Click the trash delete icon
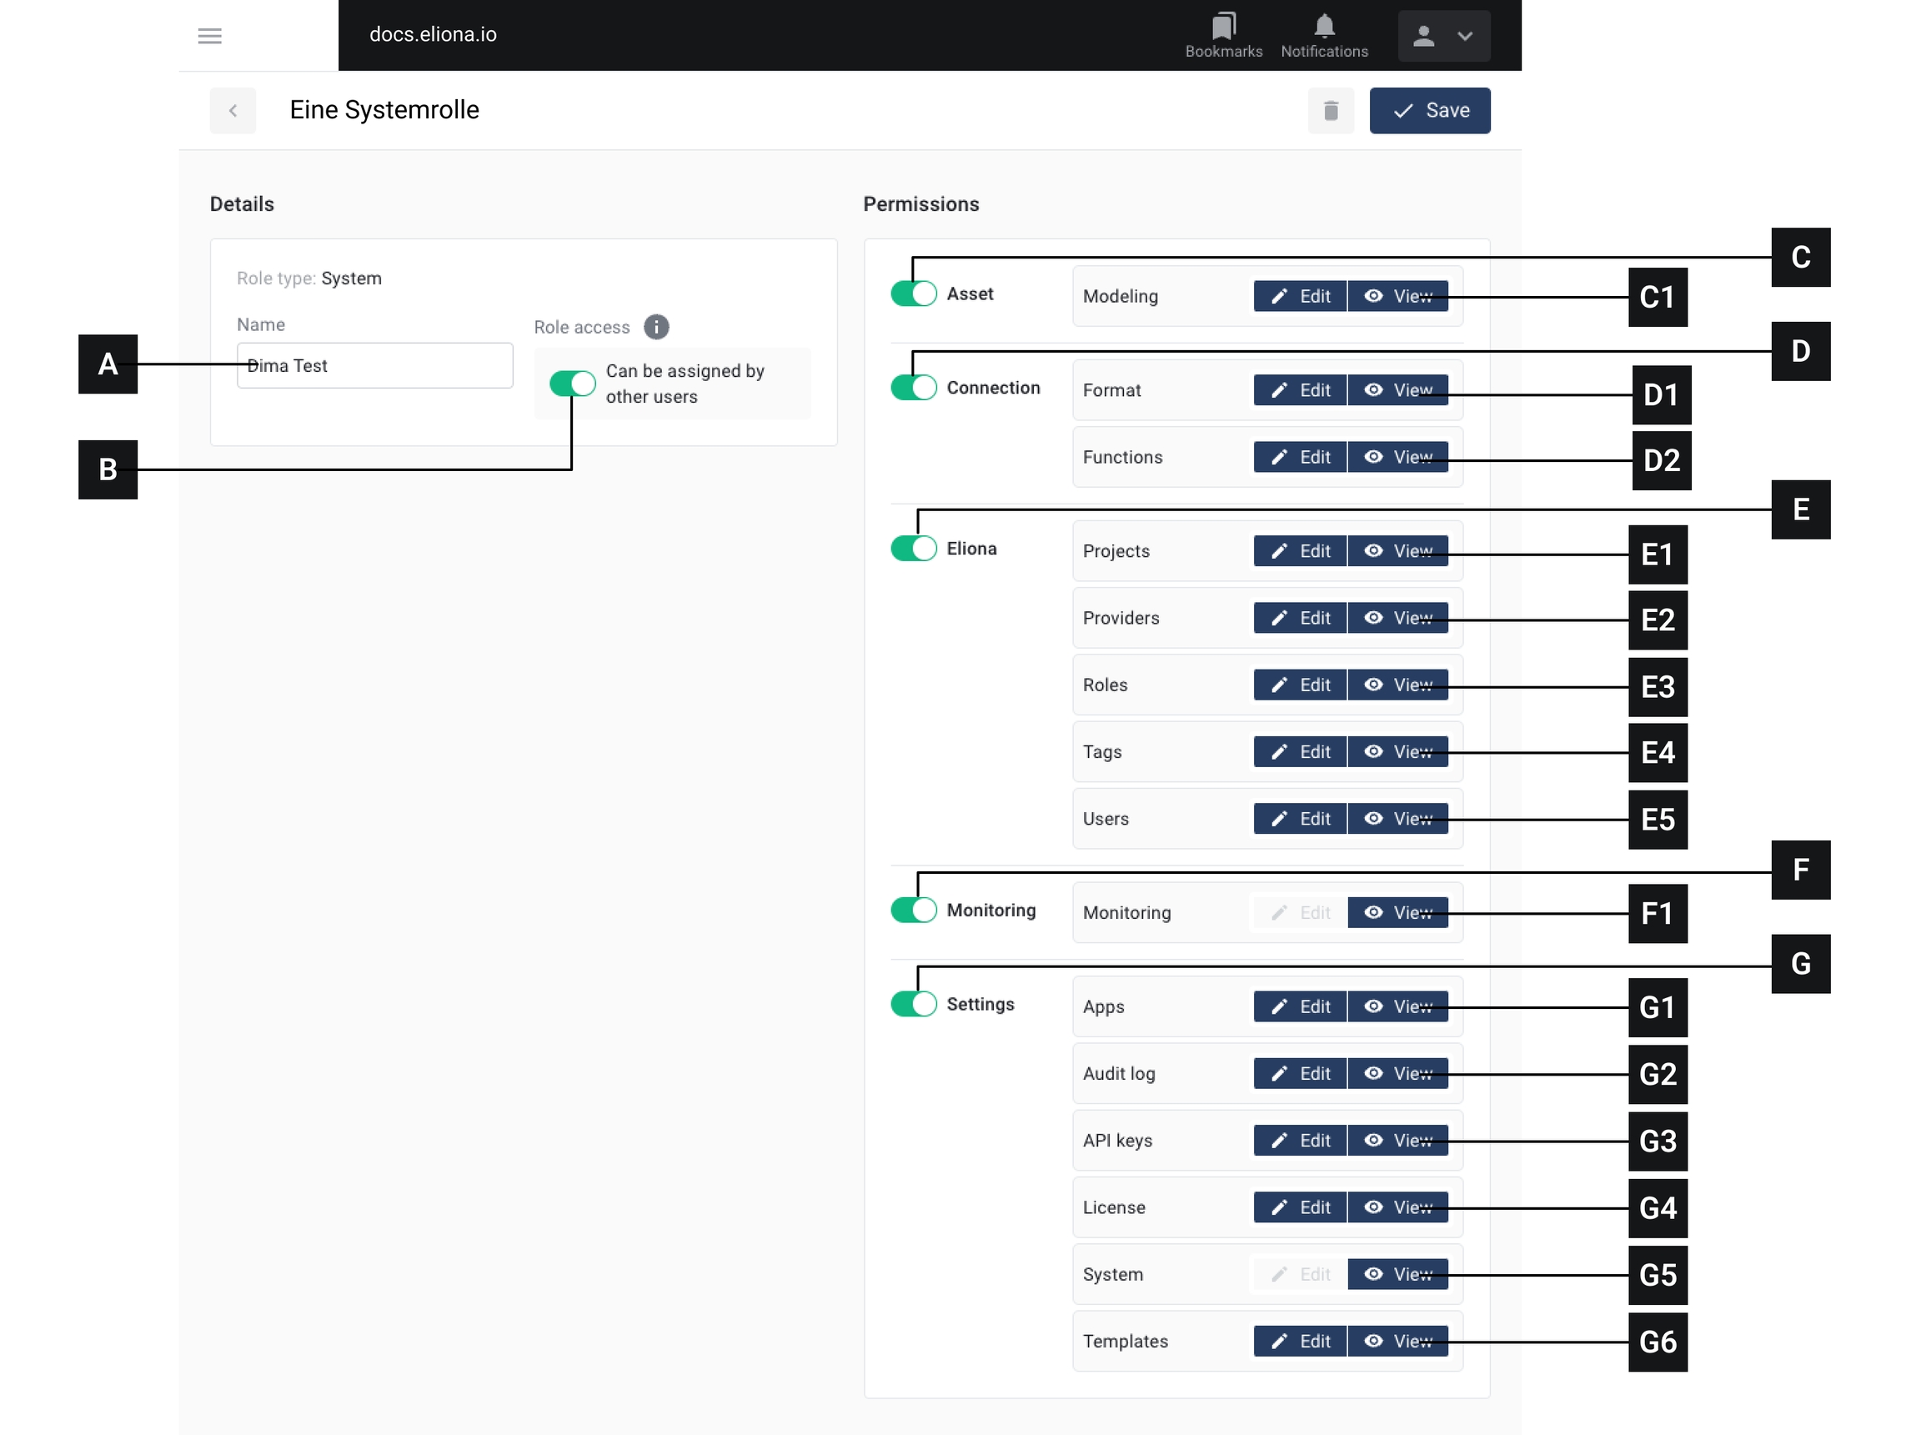This screenshot has height=1435, width=1921. 1331,110
